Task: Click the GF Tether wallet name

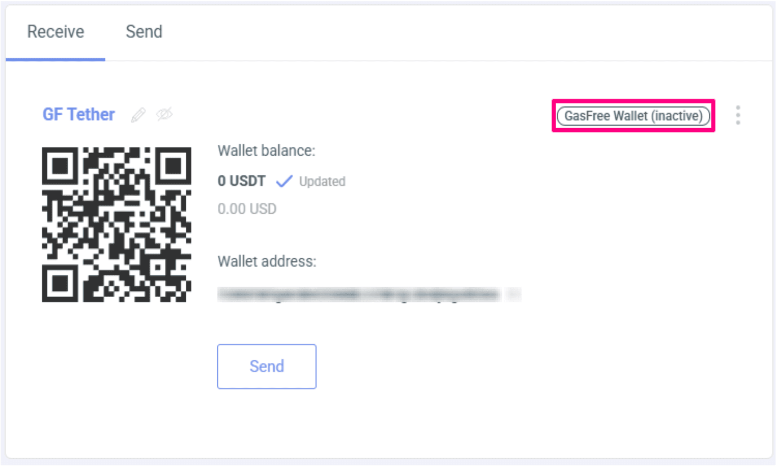Action: (x=79, y=115)
